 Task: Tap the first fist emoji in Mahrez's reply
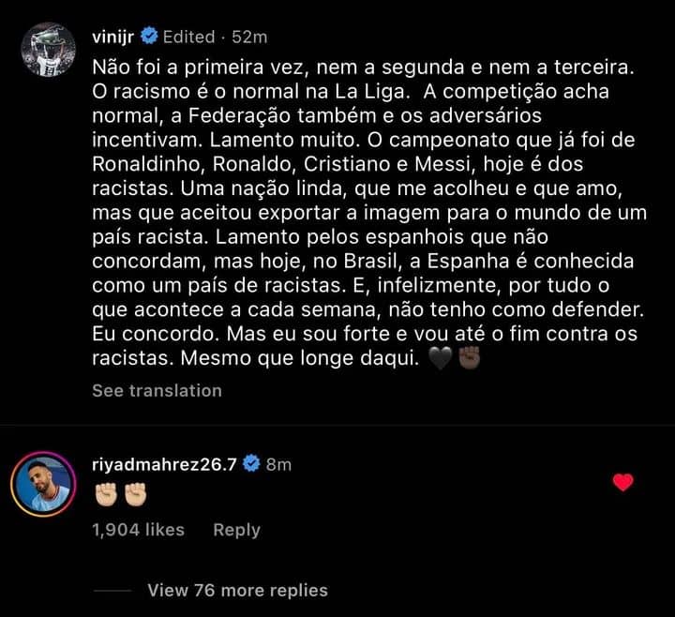[105, 493]
